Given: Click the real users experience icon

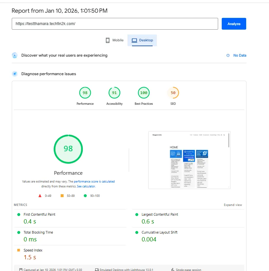Looking at the screenshot, I should pyautogui.click(x=15, y=56).
